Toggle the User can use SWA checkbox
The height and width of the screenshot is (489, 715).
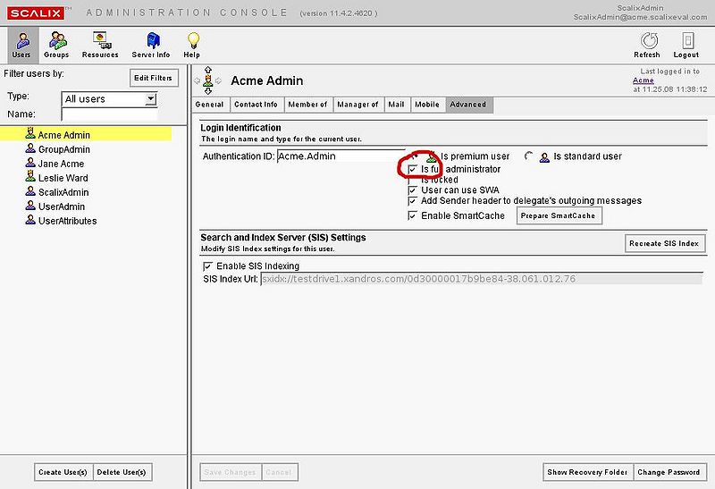413,190
